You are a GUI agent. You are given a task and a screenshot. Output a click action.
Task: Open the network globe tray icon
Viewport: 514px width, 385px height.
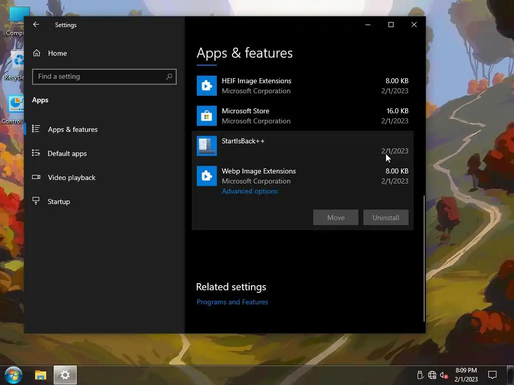tap(432, 375)
